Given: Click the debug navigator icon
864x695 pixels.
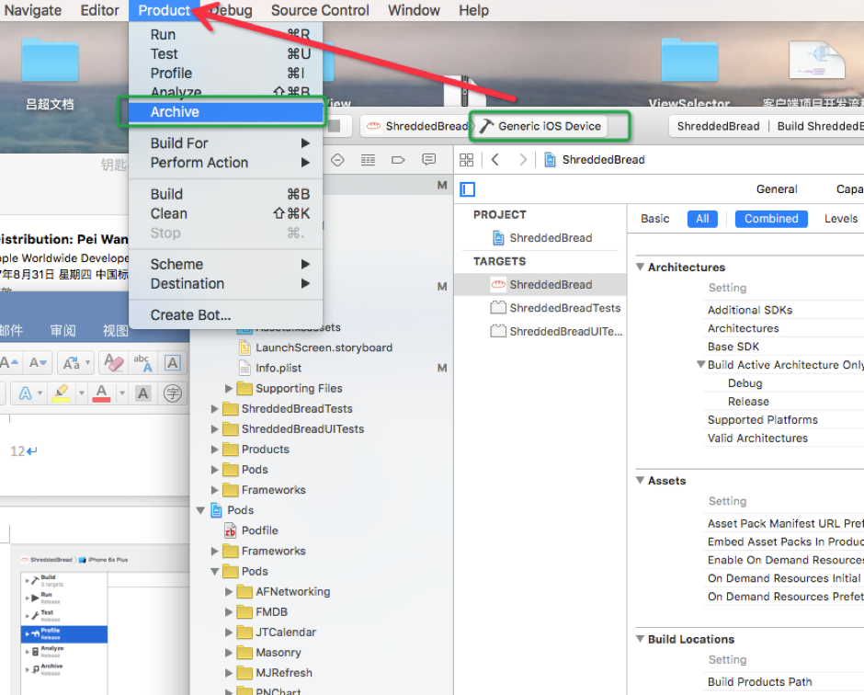Looking at the screenshot, I should tap(368, 160).
